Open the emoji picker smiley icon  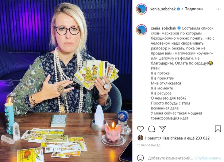[141, 158]
